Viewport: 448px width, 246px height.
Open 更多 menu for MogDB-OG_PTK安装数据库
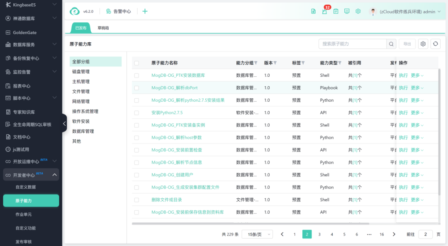(417, 75)
